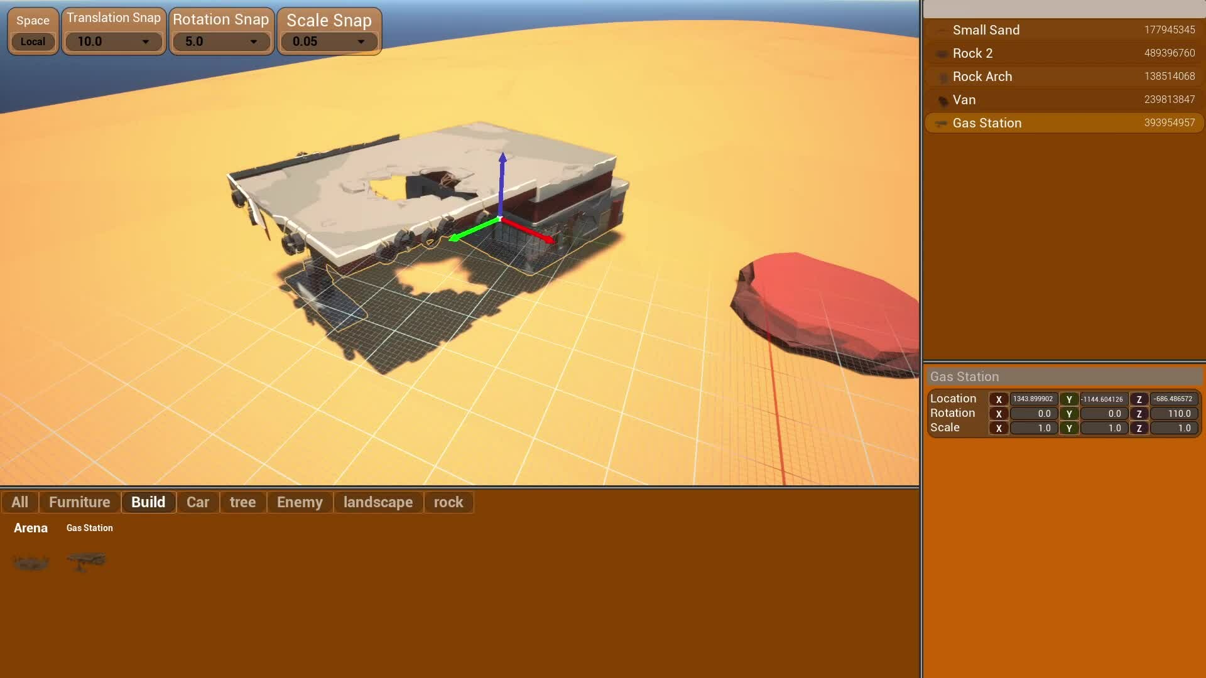The width and height of the screenshot is (1206, 678).
Task: Open the Rotation Snap dropdown
Action: (221, 41)
